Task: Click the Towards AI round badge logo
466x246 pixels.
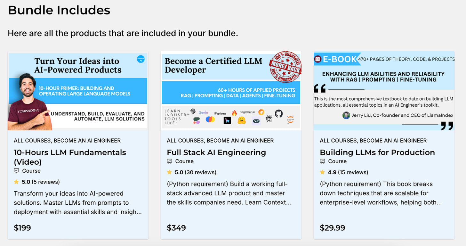Action: (141, 59)
